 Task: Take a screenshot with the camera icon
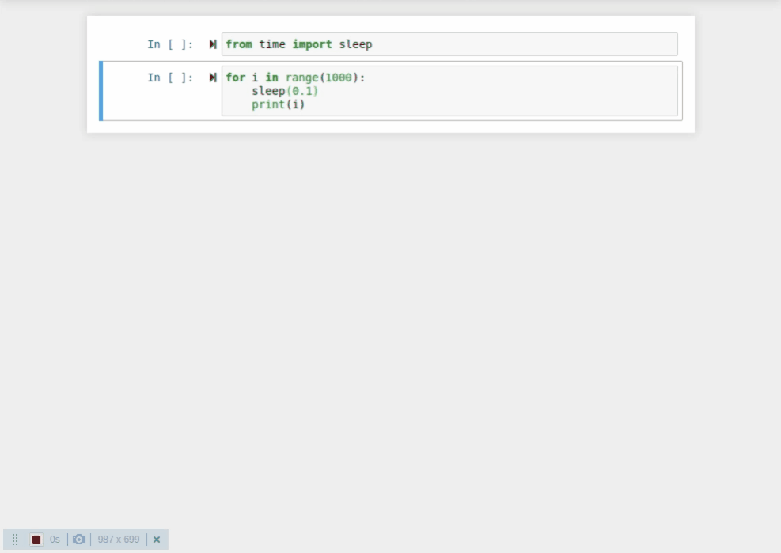[x=78, y=540]
